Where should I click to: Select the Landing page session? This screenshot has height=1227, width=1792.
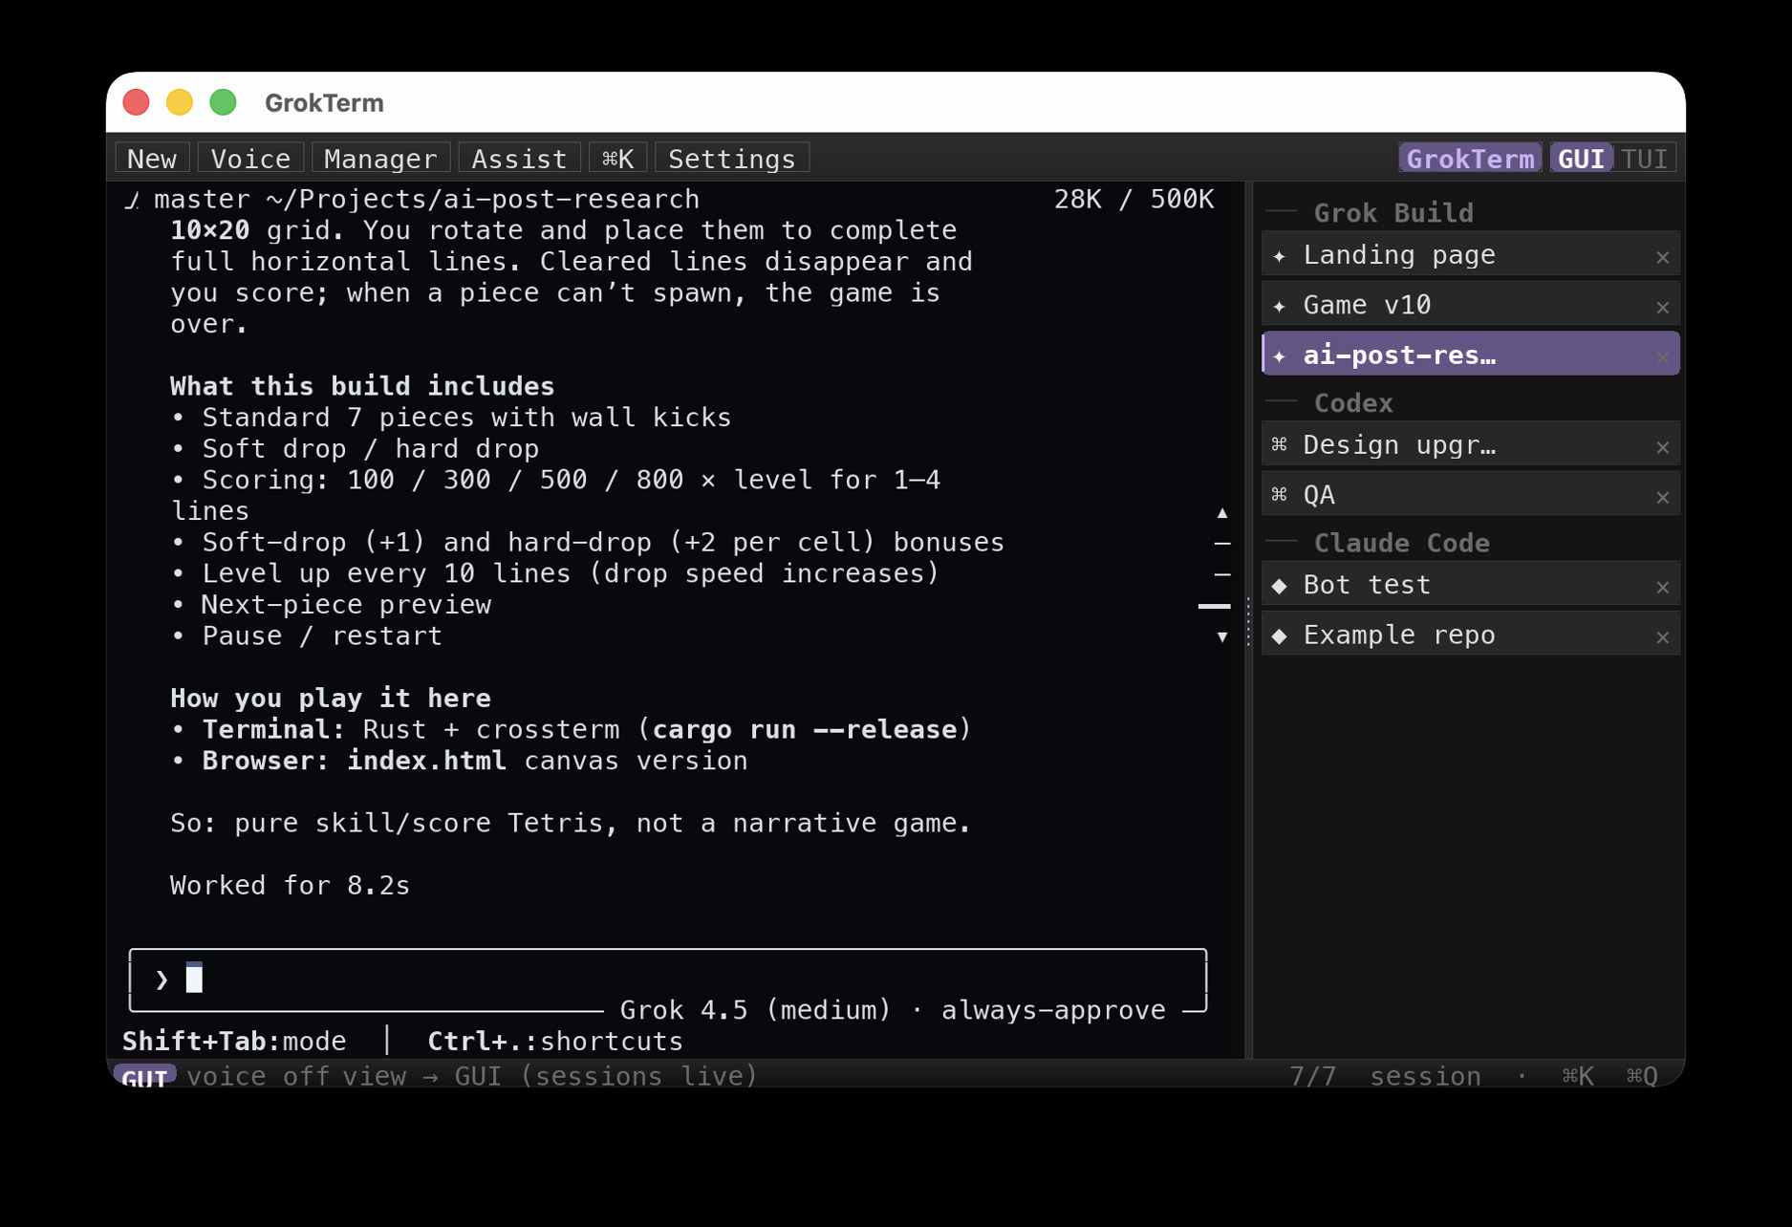pyautogui.click(x=1470, y=255)
